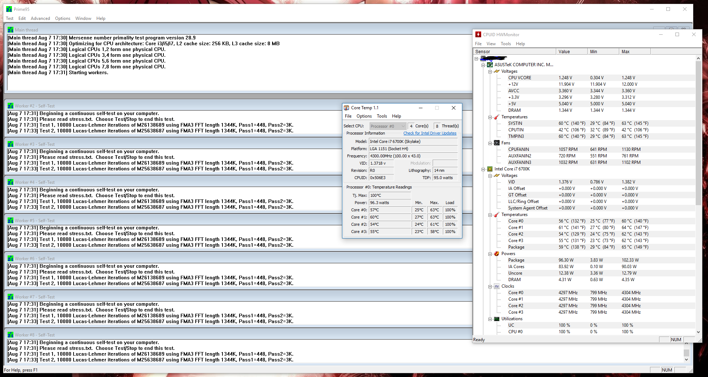Open the Edit menu in Prime95

[x=22, y=18]
